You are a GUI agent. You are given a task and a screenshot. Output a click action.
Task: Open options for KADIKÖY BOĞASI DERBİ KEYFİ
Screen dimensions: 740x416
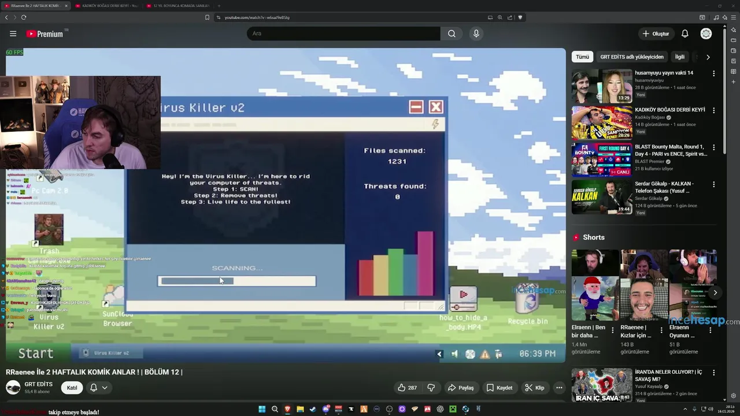pyautogui.click(x=713, y=110)
